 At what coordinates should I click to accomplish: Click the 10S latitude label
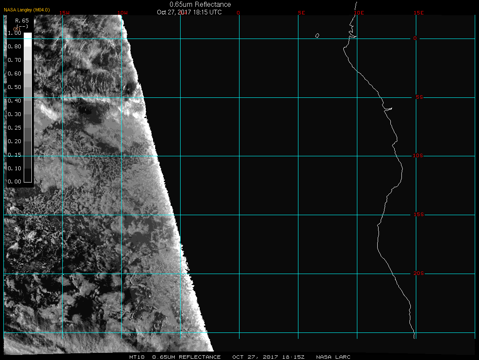coord(418,156)
